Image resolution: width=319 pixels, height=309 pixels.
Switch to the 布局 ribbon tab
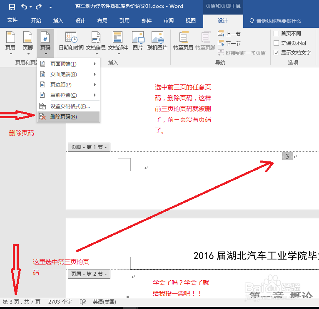coord(102,20)
